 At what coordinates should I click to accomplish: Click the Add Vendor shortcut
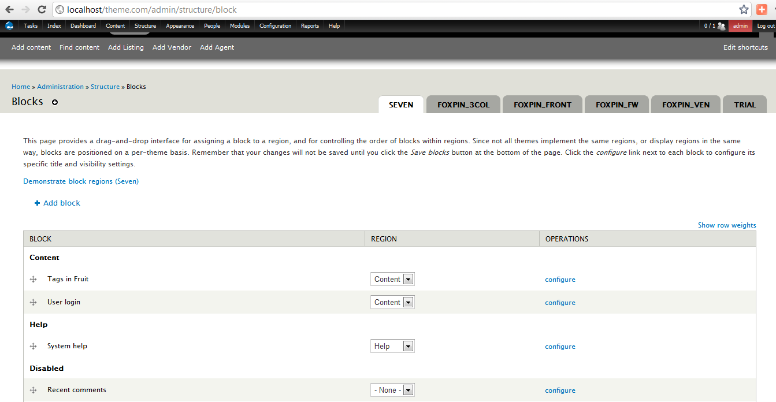click(x=172, y=47)
